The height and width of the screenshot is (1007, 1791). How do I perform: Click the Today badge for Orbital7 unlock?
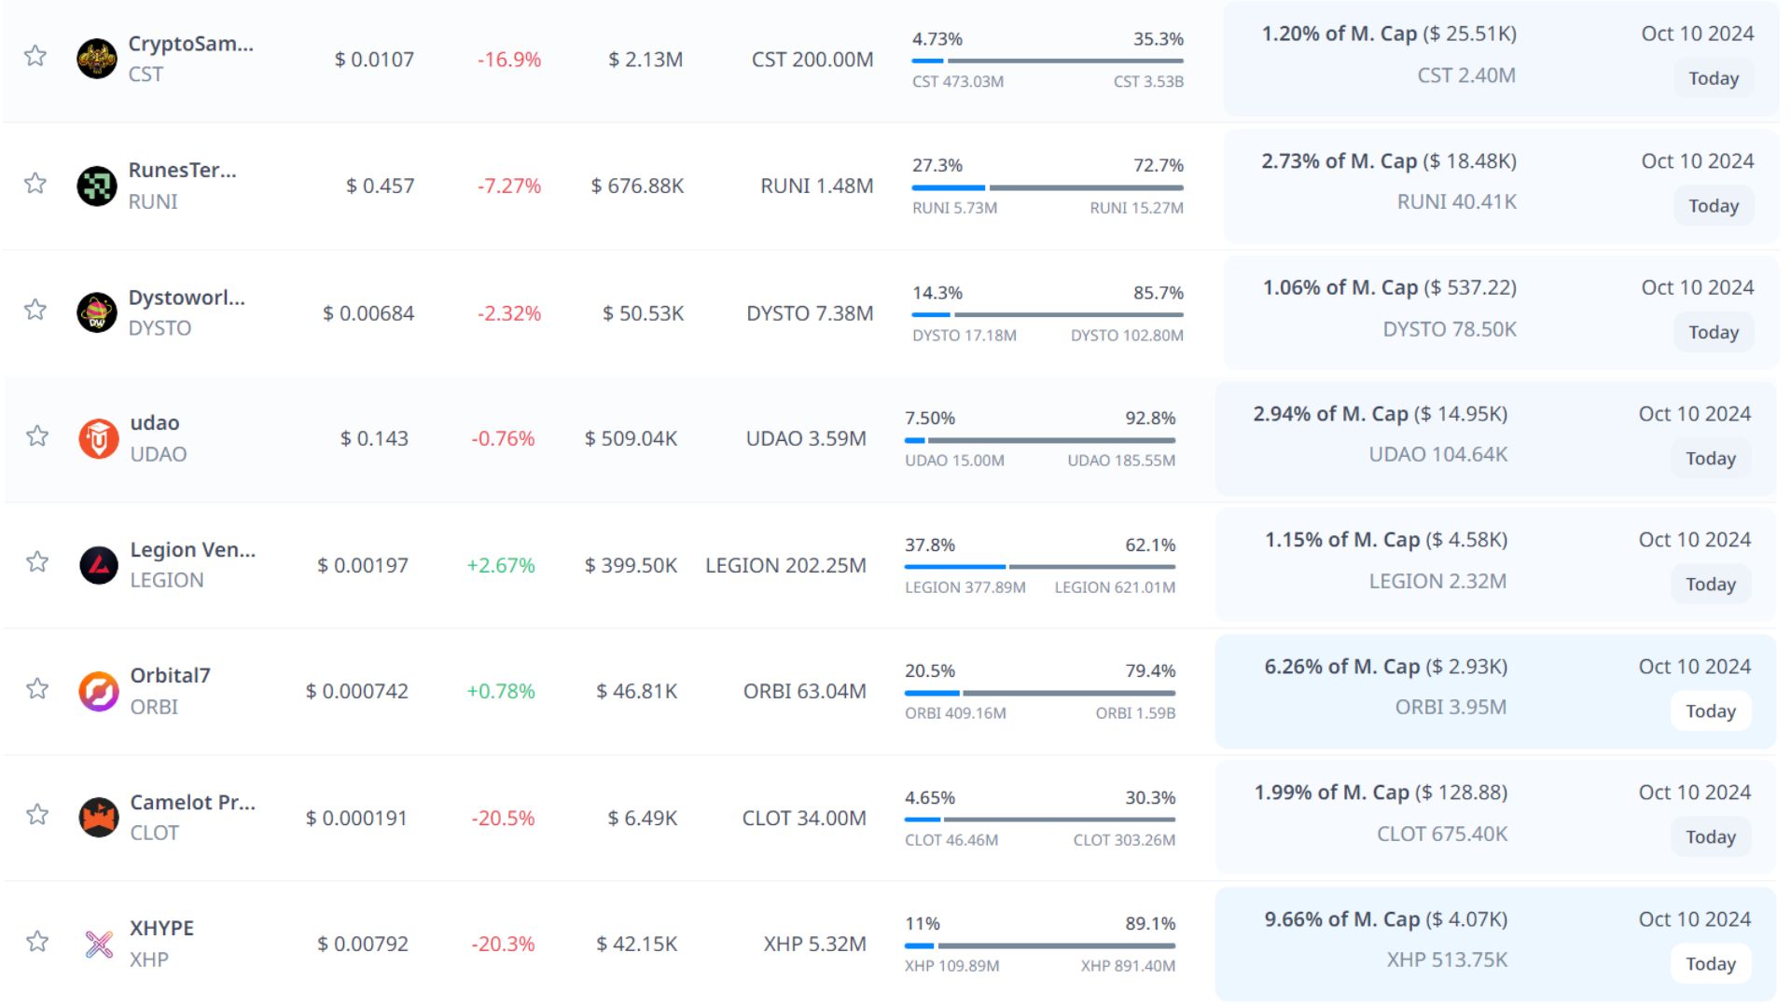pos(1710,711)
